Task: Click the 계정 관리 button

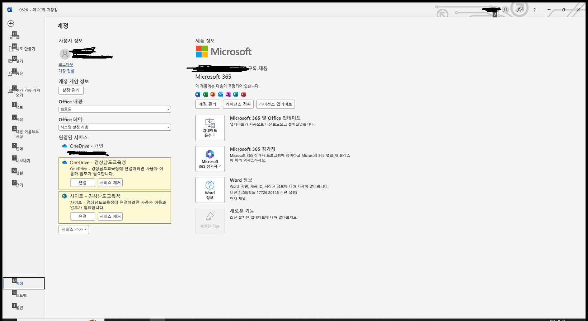Action: [208, 104]
